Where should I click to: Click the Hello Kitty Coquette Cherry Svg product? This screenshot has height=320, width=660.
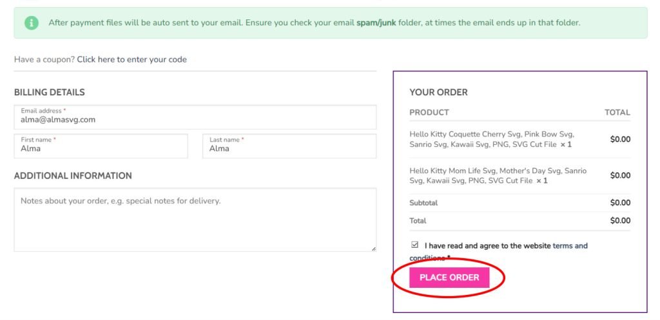coord(491,139)
